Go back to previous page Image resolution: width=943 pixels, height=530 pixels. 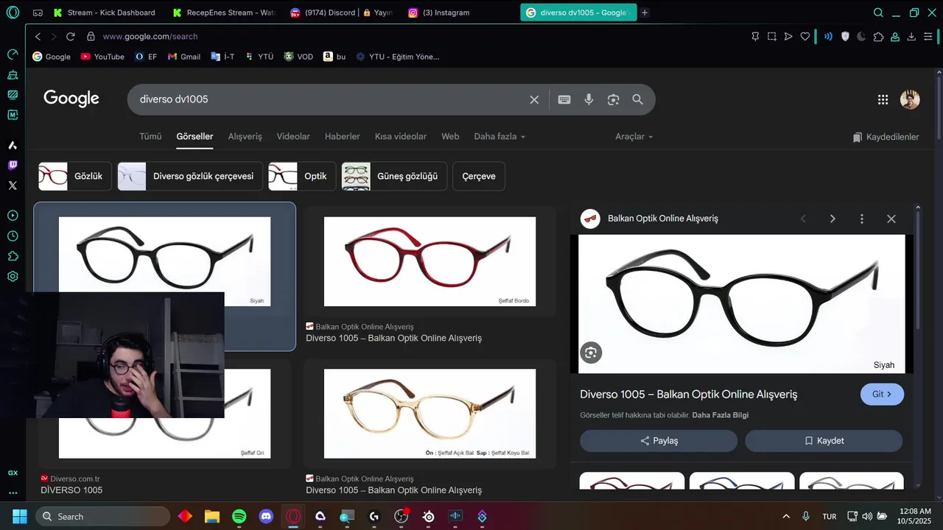click(38, 36)
